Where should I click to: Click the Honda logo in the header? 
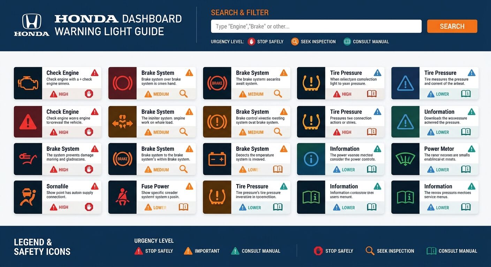pos(31,25)
